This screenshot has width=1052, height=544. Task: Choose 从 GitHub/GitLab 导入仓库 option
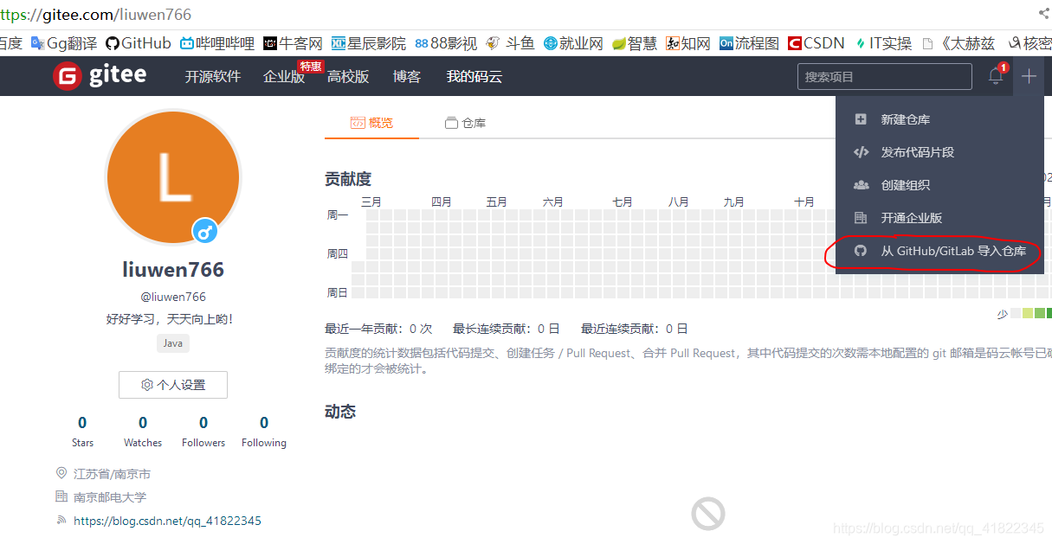[939, 251]
